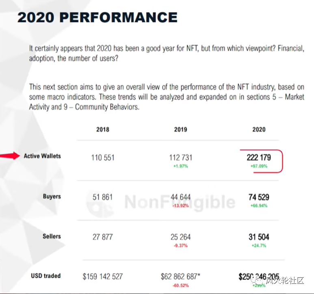Click the 110 551 wallets value for 2018

103,158
